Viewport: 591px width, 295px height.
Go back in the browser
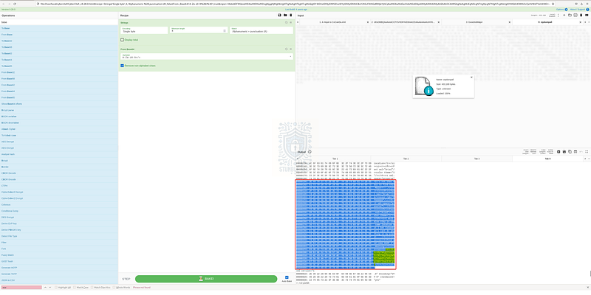(4, 4)
